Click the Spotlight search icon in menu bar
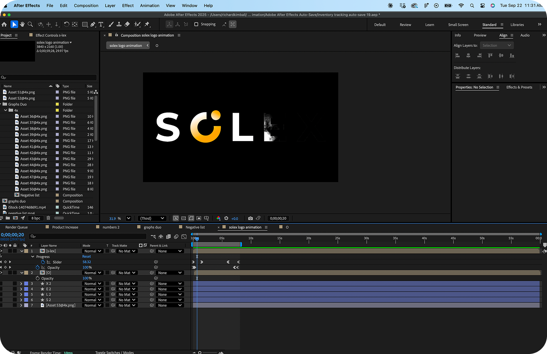Image resolution: width=547 pixels, height=354 pixels. pos(472,6)
